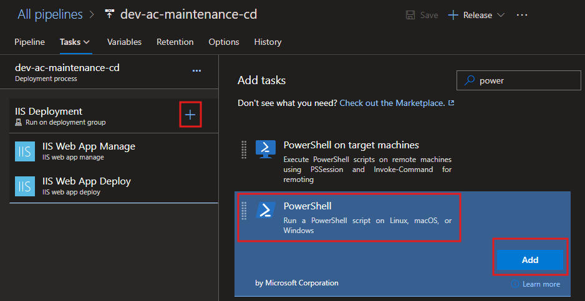Add a task to IIS Deployment with plus

pyautogui.click(x=190, y=115)
